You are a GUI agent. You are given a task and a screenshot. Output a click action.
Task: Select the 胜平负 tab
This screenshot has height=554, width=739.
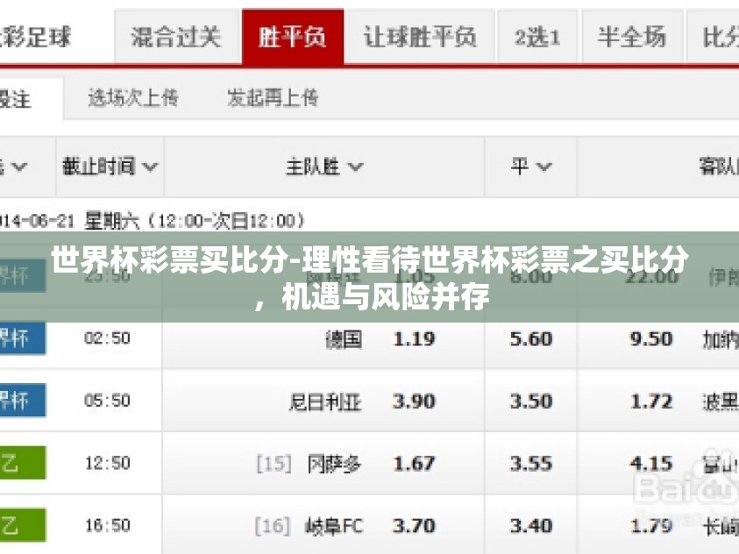[x=293, y=37]
